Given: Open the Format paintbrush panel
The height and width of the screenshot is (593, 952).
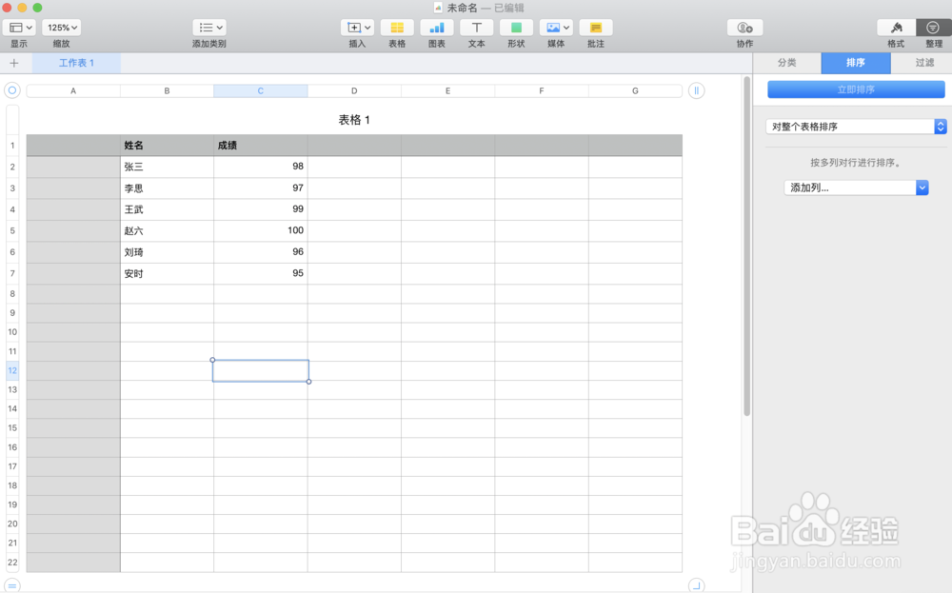Looking at the screenshot, I should tap(896, 28).
